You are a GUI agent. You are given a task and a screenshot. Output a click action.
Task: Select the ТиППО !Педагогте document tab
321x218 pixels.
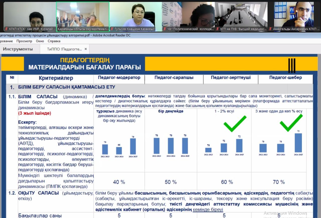point(64,49)
